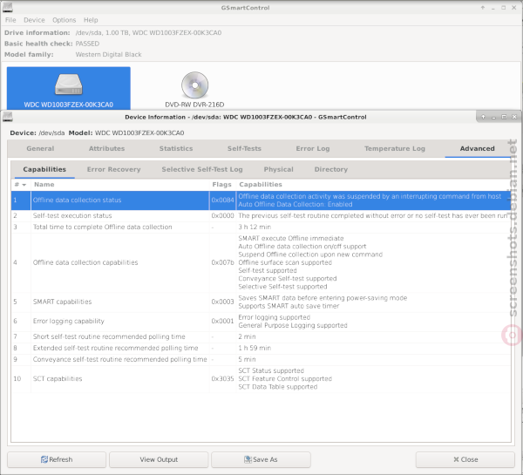Select the WDC WD1003FZEX hard drive icon
Image resolution: width=523 pixels, height=475 pixels.
[x=68, y=88]
